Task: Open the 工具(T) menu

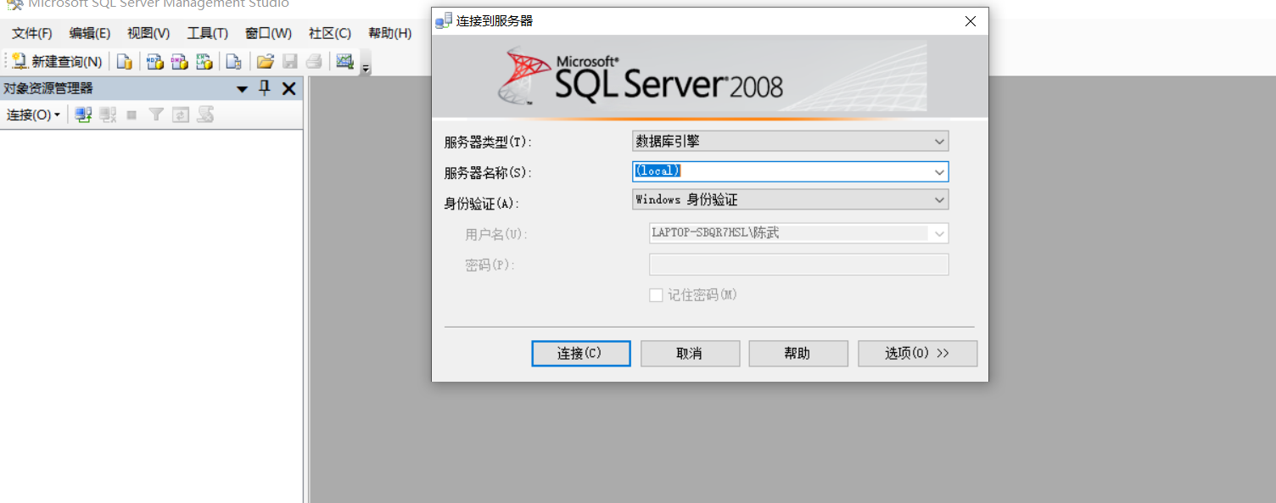Action: coord(208,33)
